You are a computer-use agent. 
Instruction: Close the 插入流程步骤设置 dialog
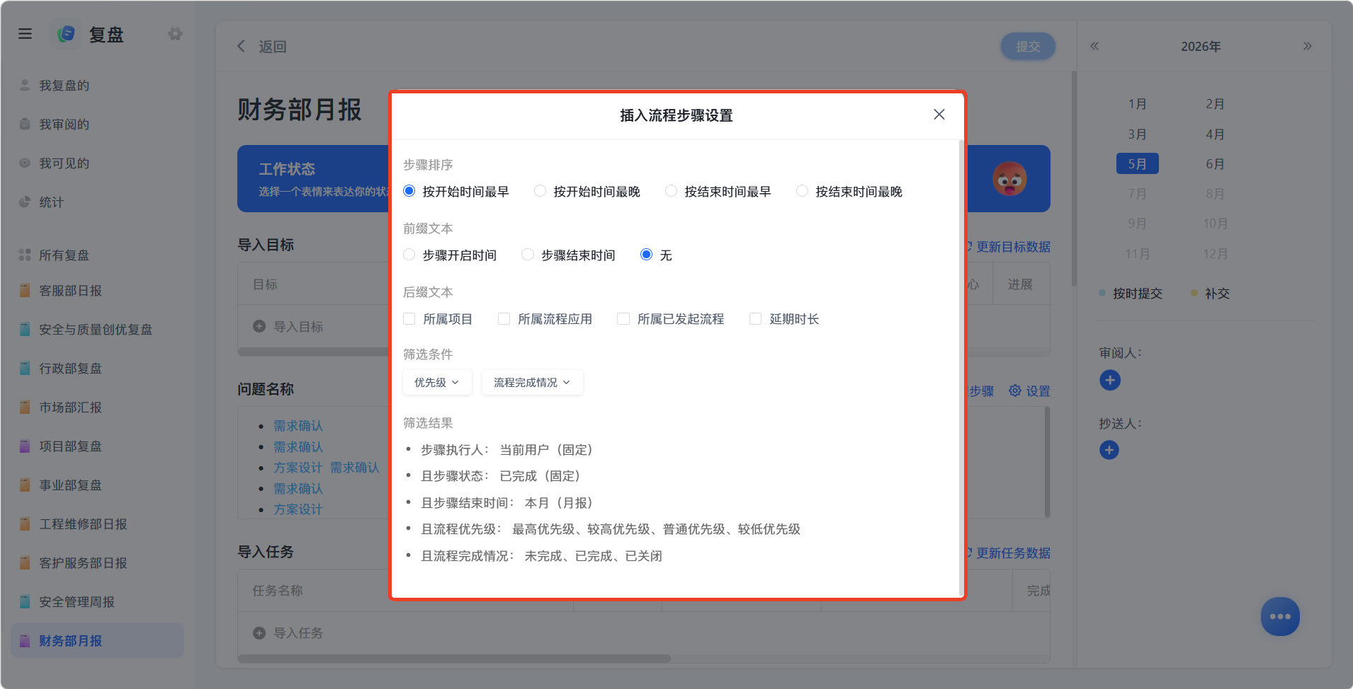click(939, 115)
